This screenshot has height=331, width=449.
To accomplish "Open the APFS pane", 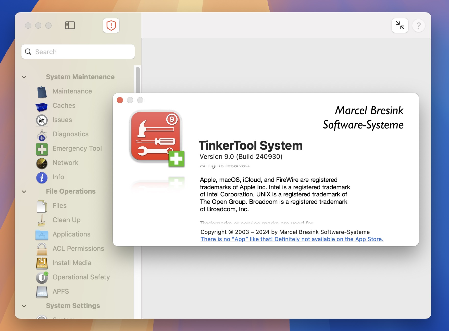I will coord(61,291).
